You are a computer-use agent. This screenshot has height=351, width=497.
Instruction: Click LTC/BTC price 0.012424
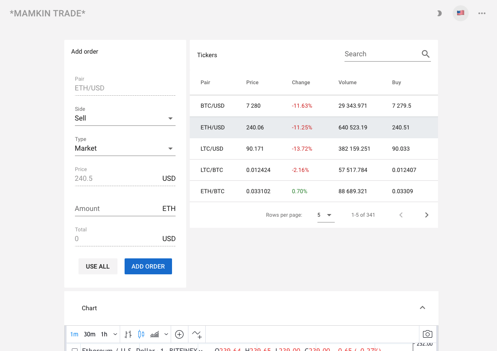tap(258, 170)
